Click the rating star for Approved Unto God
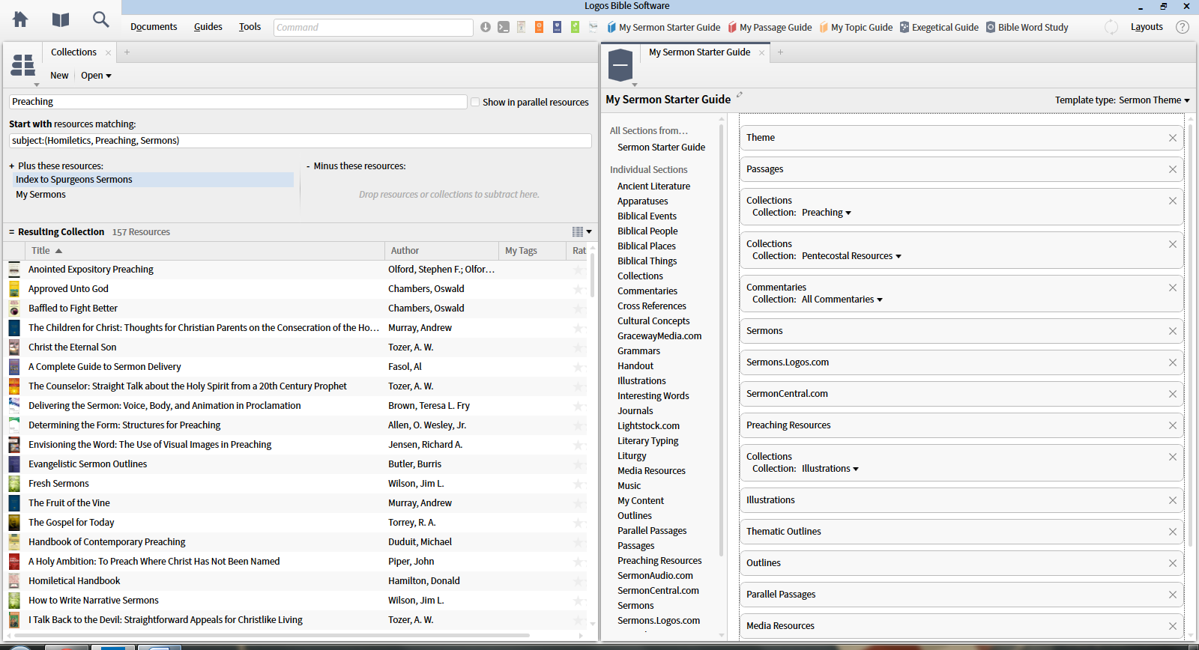Screen dimensions: 1199x650 point(579,289)
